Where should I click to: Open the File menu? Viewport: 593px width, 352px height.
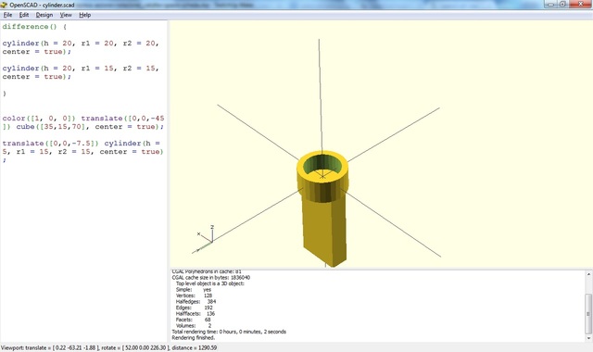point(7,15)
